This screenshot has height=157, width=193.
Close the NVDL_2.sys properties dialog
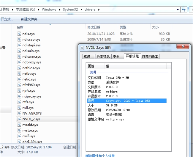coord(183,46)
